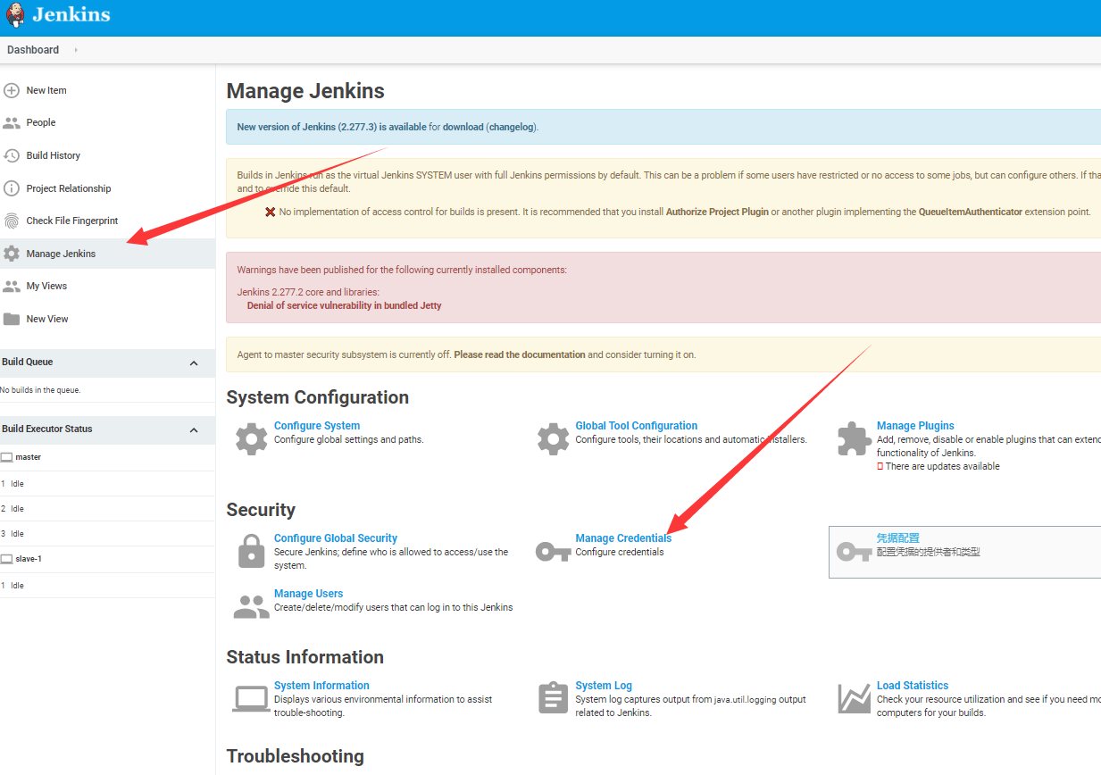Open the System Information link
Screen dimensions: 1101x775
[x=321, y=686]
